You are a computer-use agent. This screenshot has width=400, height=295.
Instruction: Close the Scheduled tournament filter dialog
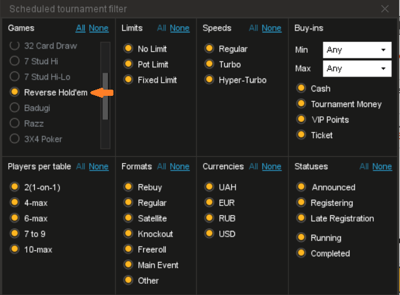384,9
